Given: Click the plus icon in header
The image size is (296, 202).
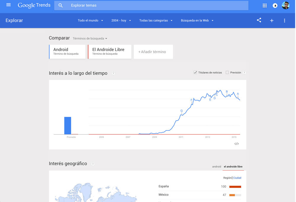Looking at the screenshot, I should tap(272, 20).
